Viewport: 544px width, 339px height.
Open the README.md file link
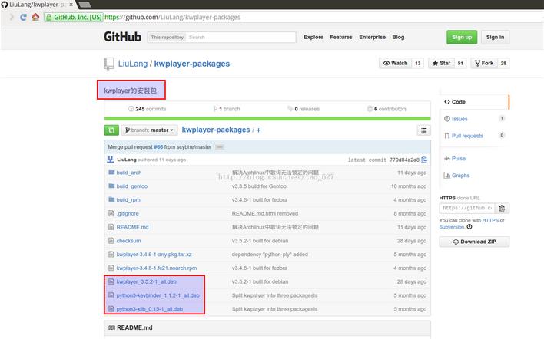132,227
